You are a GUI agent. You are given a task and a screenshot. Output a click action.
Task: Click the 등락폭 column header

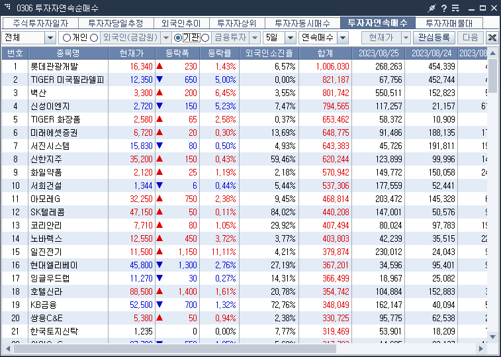click(x=177, y=53)
